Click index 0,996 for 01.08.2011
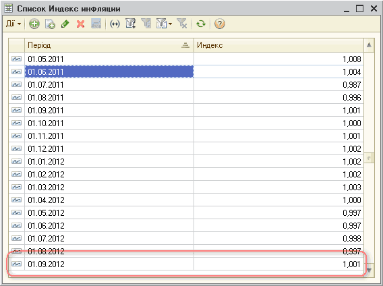The height and width of the screenshot is (286, 383). 278,98
